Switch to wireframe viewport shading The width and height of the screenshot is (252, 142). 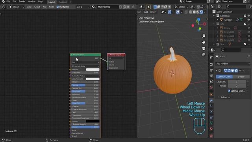(191, 12)
